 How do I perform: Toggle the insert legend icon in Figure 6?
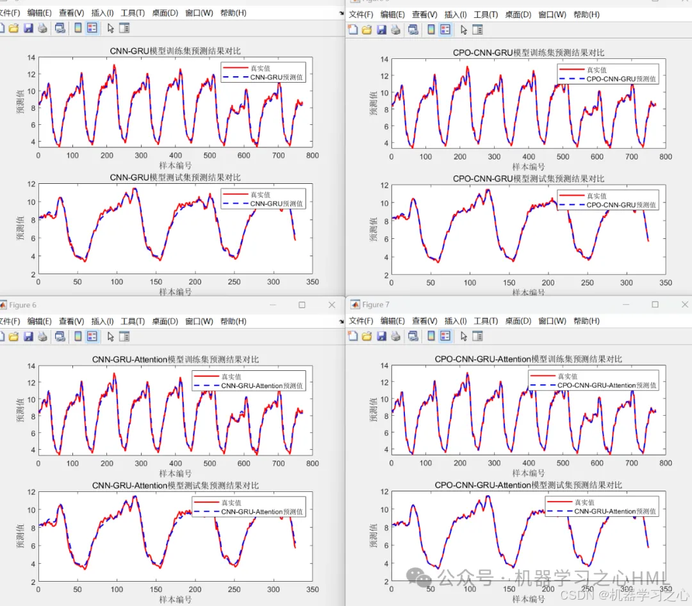pos(92,337)
